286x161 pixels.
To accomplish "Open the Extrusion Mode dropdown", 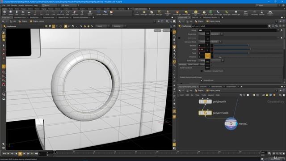I will click(210, 42).
